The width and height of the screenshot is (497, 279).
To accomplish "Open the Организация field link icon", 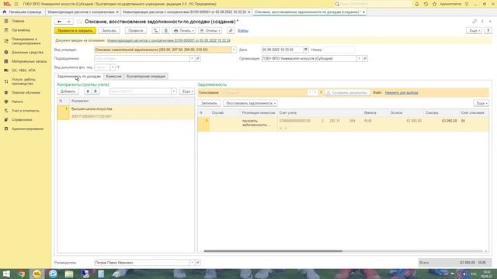I will 365,59.
